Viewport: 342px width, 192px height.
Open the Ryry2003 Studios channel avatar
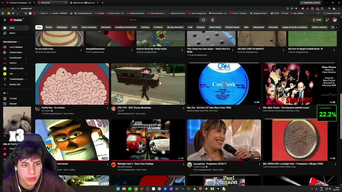coord(114,165)
